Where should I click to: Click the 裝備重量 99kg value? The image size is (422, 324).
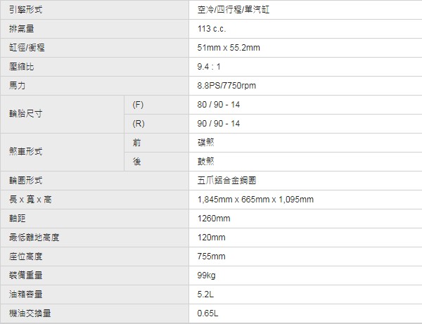pos(206,276)
